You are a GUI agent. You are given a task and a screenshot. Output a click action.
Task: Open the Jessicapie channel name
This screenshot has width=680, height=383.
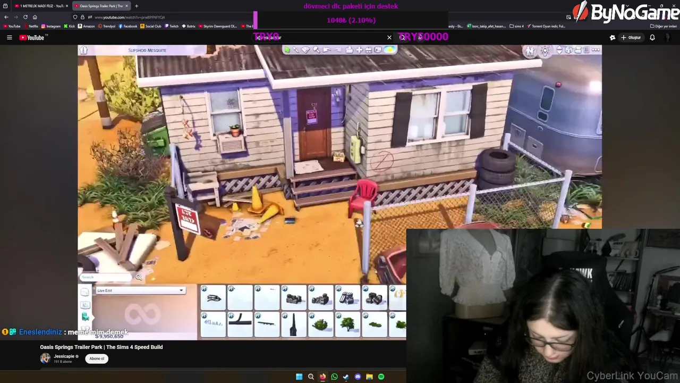[64, 356]
